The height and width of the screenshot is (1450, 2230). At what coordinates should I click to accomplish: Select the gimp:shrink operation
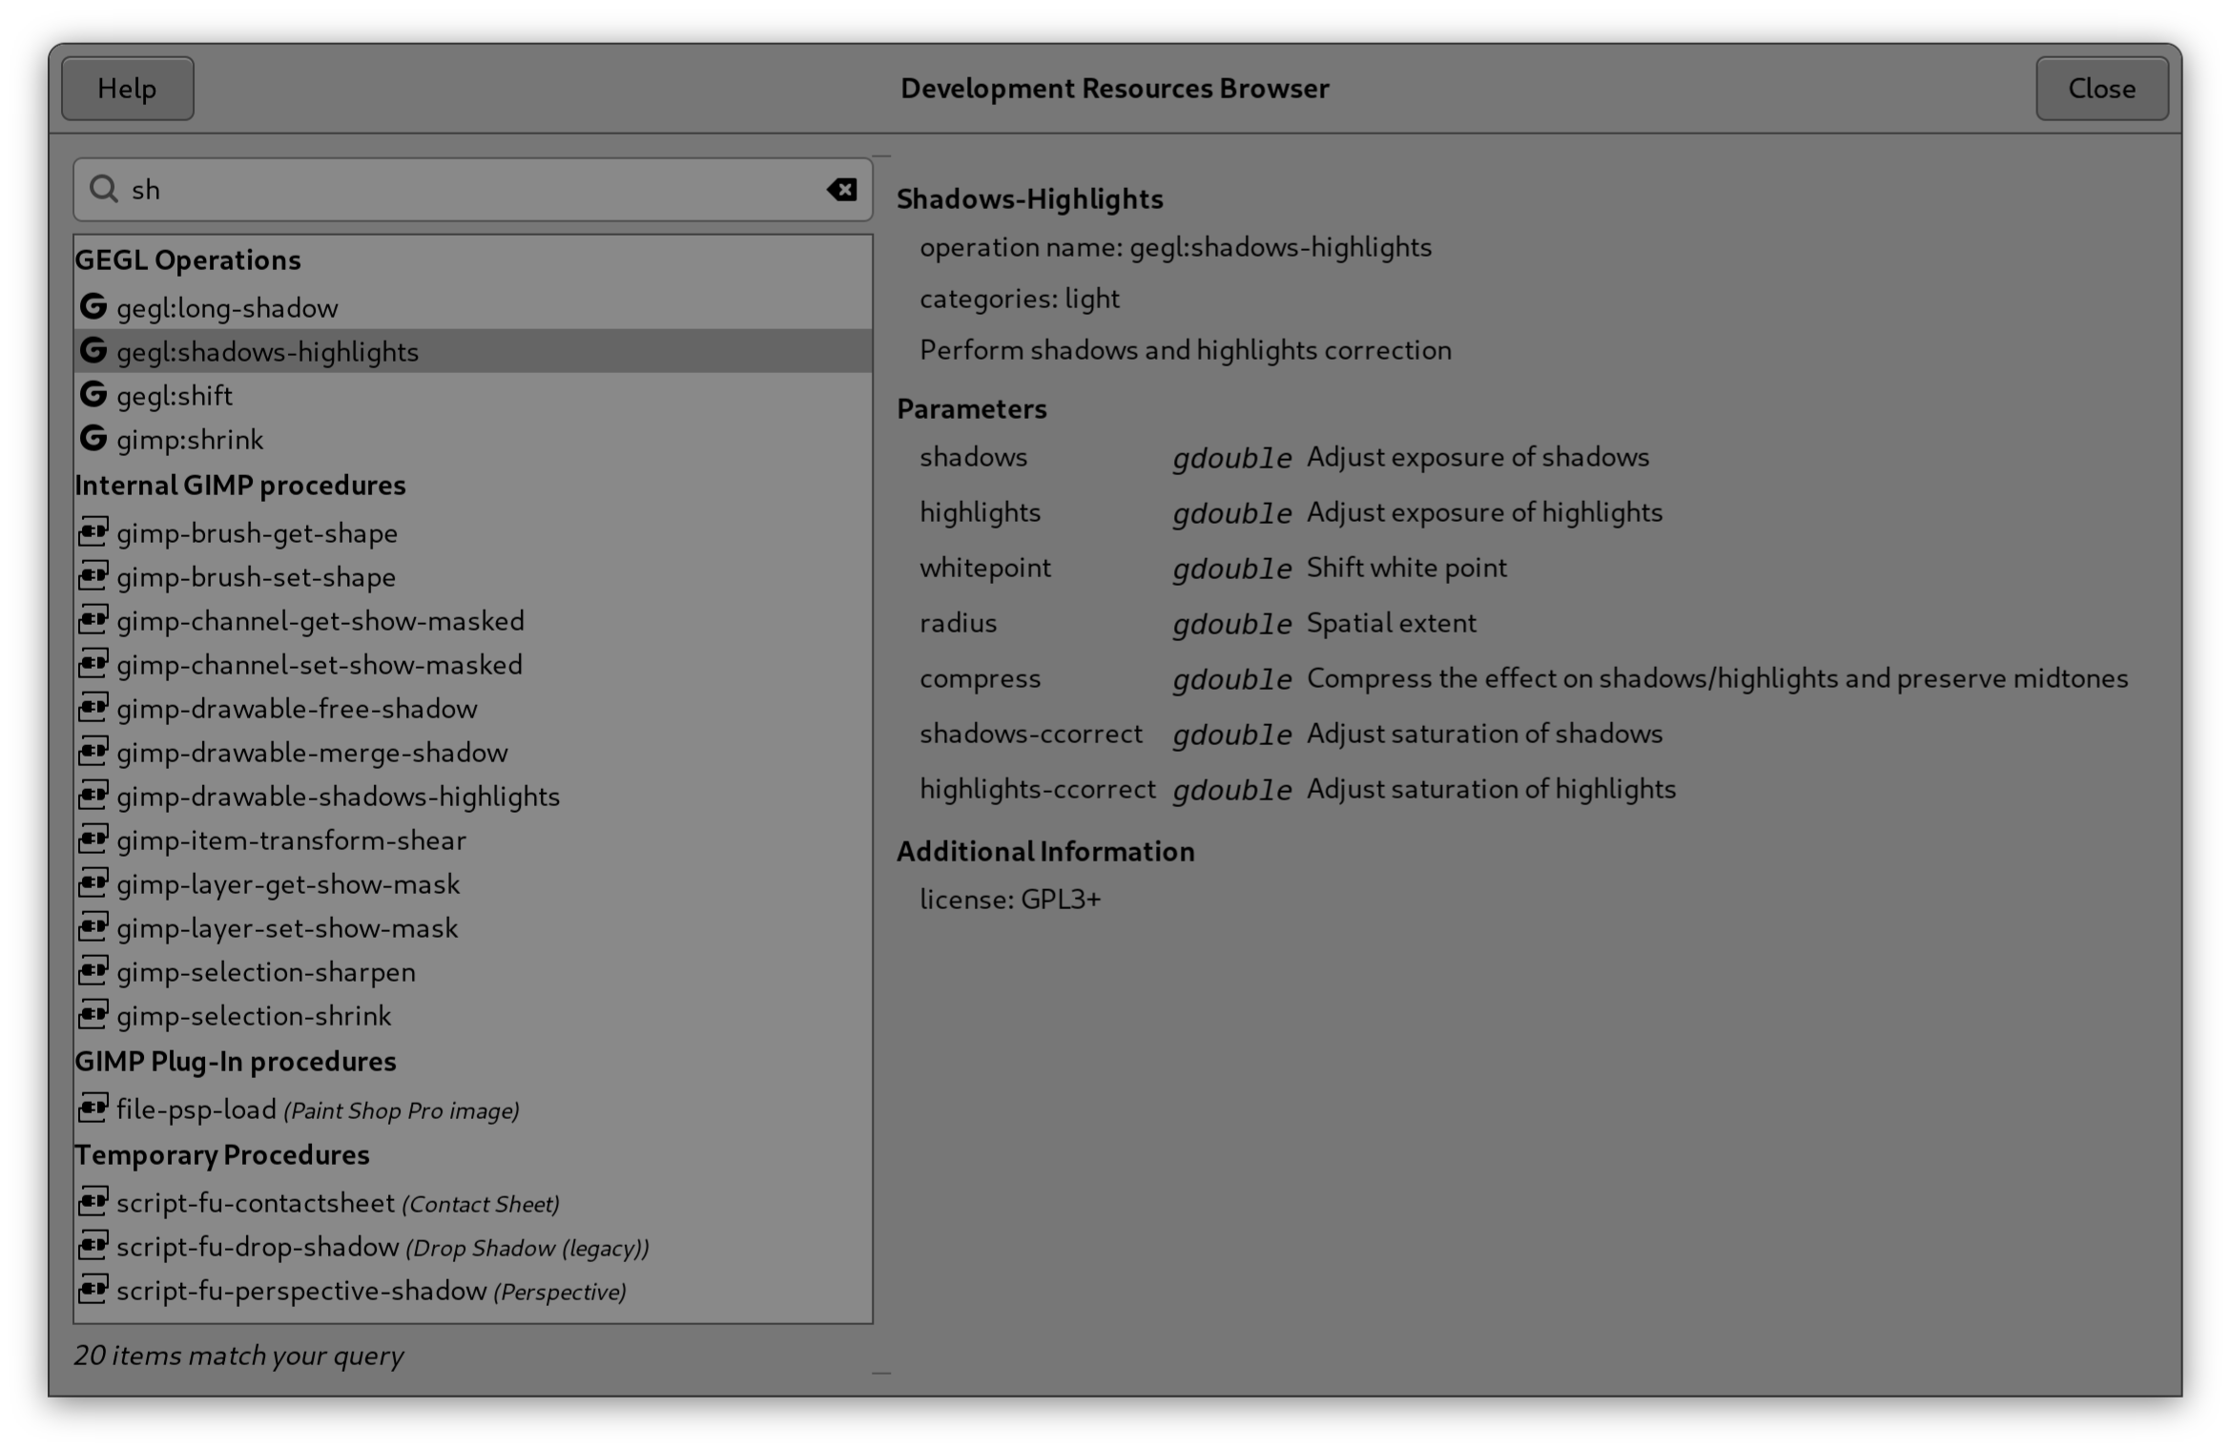coord(473,439)
